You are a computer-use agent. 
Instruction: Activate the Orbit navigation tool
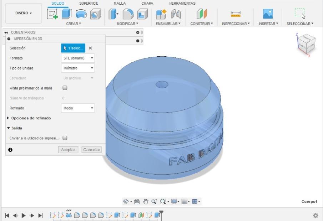(x=126, y=201)
